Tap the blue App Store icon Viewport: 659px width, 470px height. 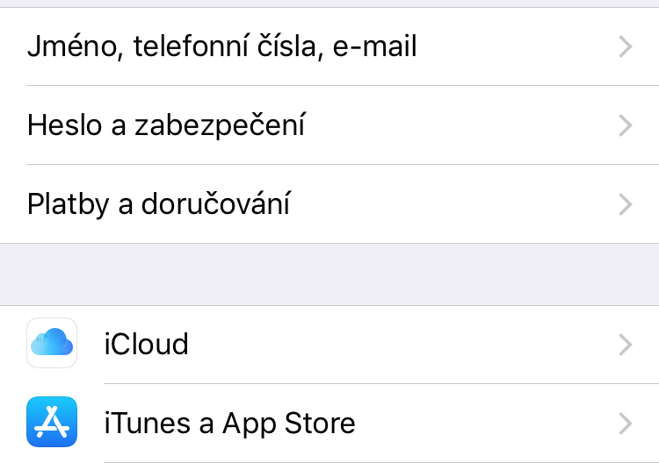[x=52, y=422]
